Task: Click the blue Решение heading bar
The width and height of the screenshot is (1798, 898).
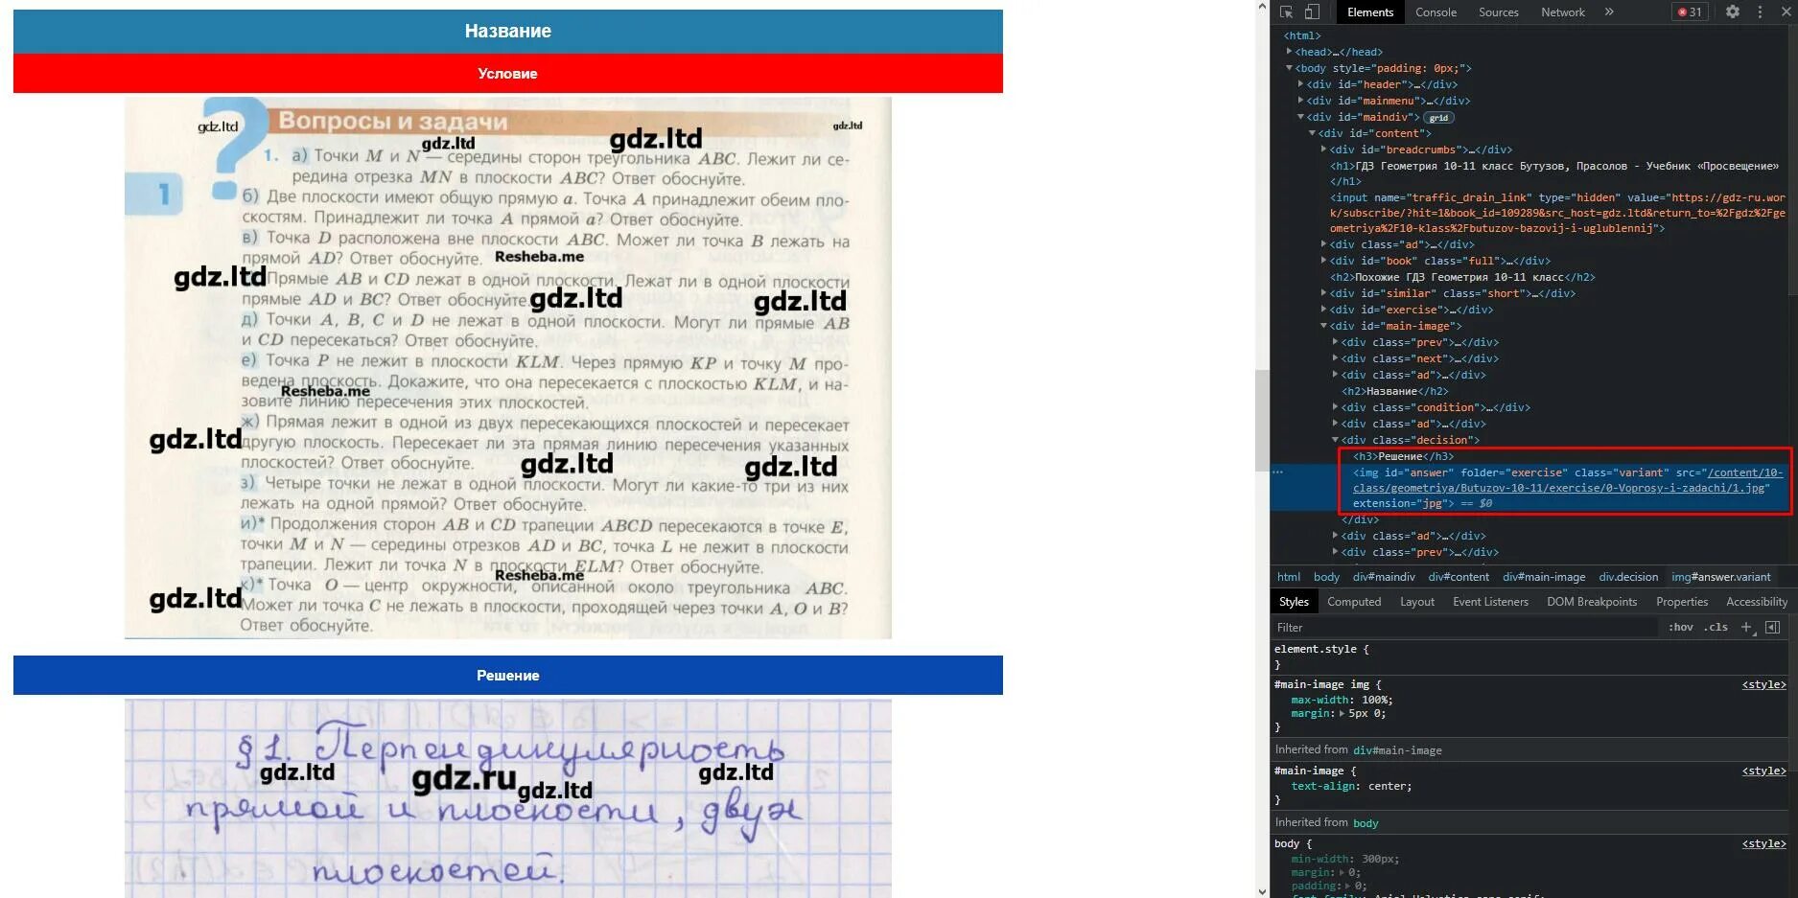Action: click(x=508, y=676)
